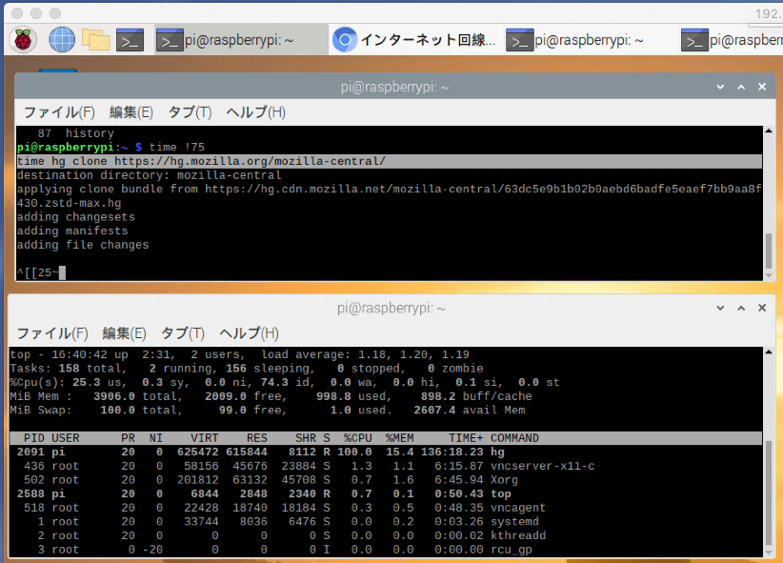The height and width of the screenshot is (563, 783).
Task: Switch to the Chromium インターネット回線 taskbar window
Action: [x=414, y=40]
